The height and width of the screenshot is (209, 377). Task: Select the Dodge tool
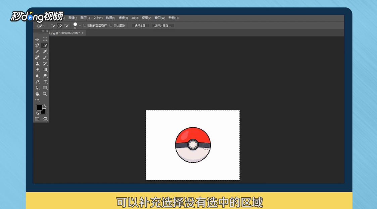point(45,76)
